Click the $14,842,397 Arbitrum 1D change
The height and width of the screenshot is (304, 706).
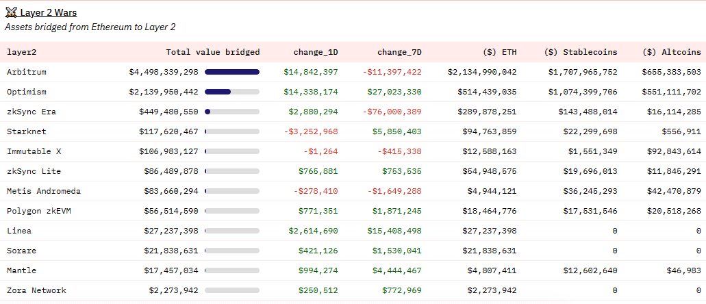[311, 72]
